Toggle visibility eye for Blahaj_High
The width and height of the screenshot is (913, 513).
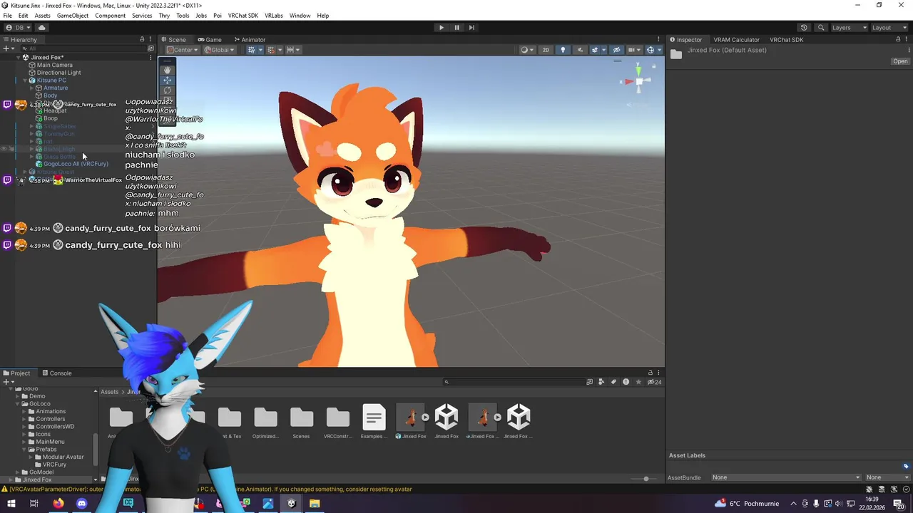click(4, 149)
